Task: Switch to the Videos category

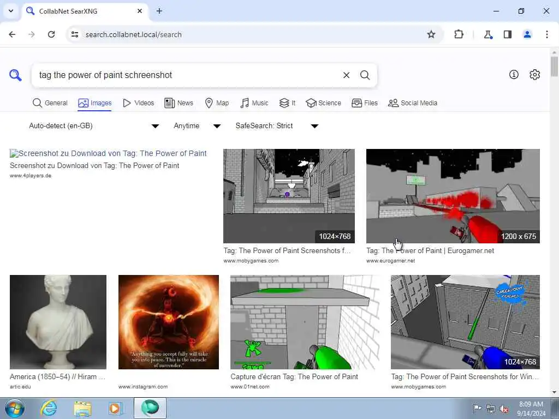Action: pos(138,103)
